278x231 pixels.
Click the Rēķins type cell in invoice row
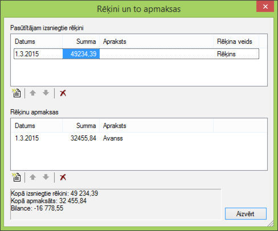226,54
